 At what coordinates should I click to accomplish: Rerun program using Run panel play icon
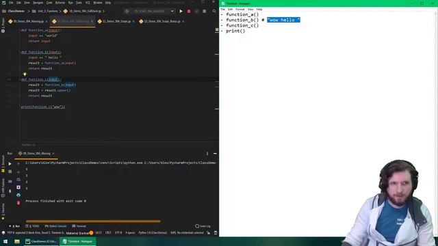pyautogui.click(x=10, y=164)
